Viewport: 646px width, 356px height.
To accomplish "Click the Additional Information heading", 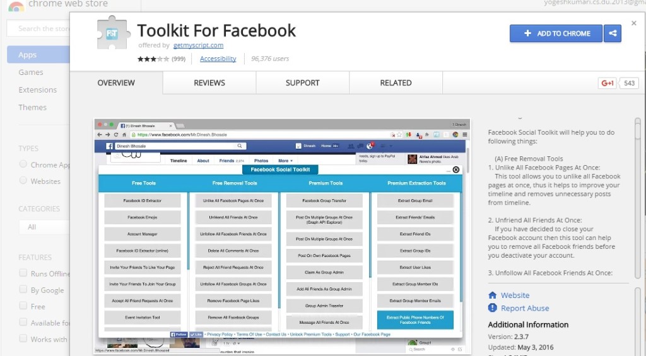I will tap(528, 324).
